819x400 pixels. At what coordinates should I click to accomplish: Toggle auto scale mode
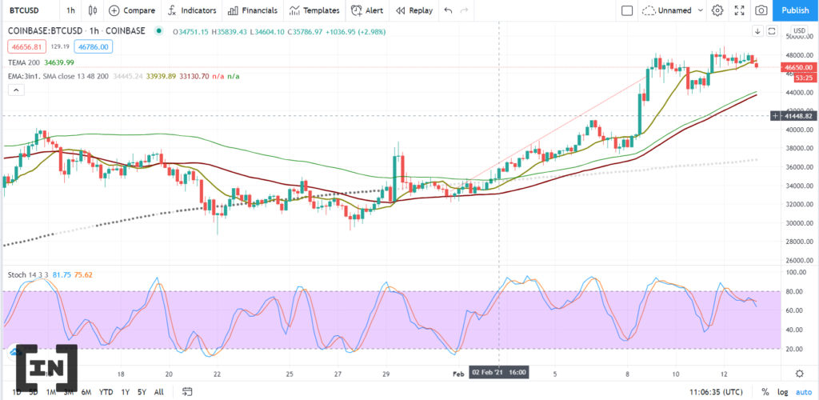click(x=804, y=392)
